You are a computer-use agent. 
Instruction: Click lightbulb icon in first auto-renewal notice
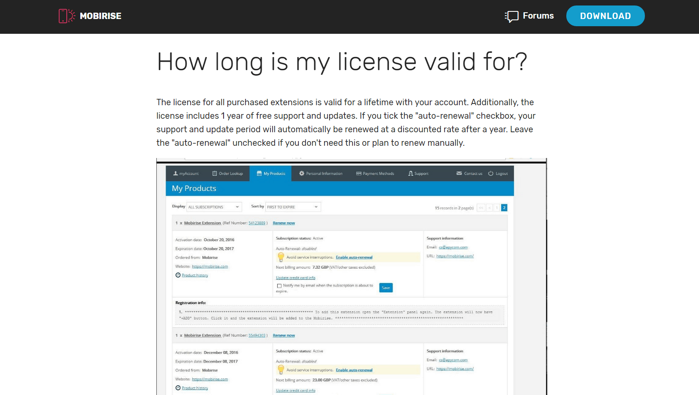(281, 257)
